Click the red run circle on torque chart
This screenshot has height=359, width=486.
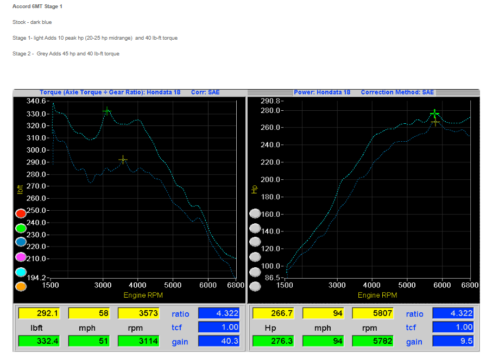click(x=21, y=213)
